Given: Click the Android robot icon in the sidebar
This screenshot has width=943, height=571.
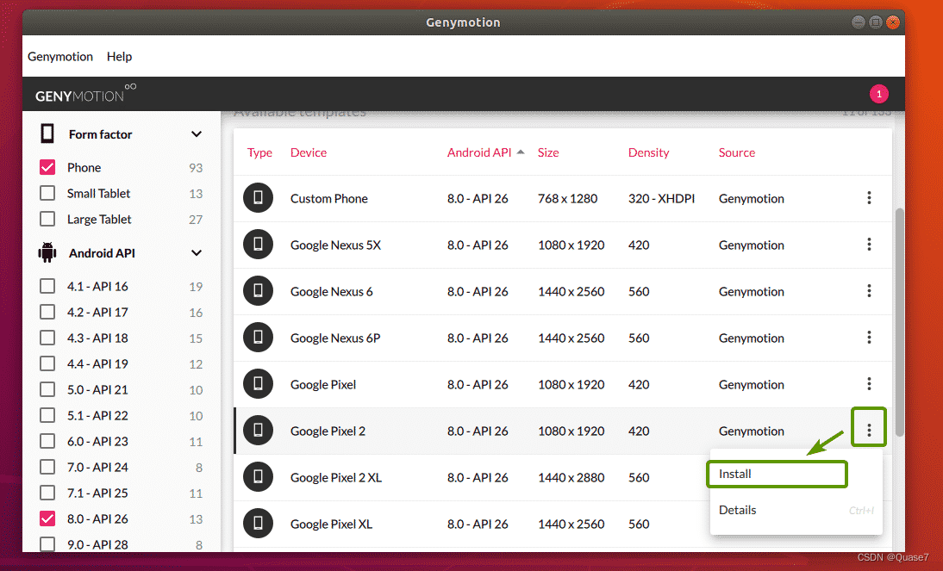Looking at the screenshot, I should pos(47,253).
